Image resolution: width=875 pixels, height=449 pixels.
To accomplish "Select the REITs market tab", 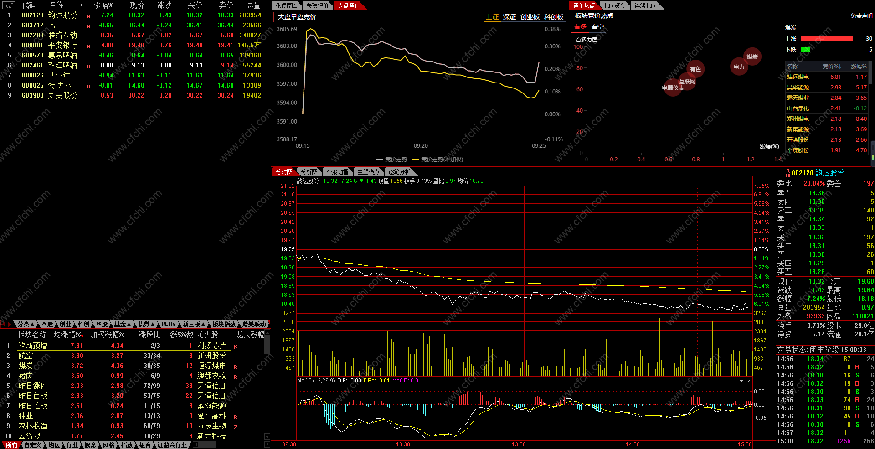I will 169,324.
